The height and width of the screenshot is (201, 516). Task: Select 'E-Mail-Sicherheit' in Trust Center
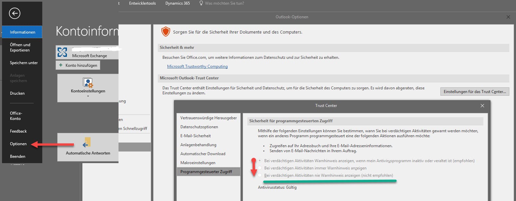[208, 136]
